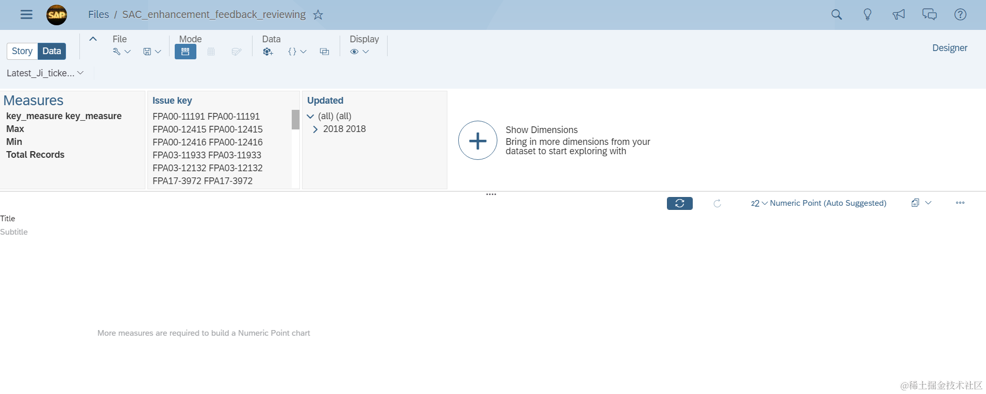
Task: Mark the story as favorite with star
Action: (318, 14)
